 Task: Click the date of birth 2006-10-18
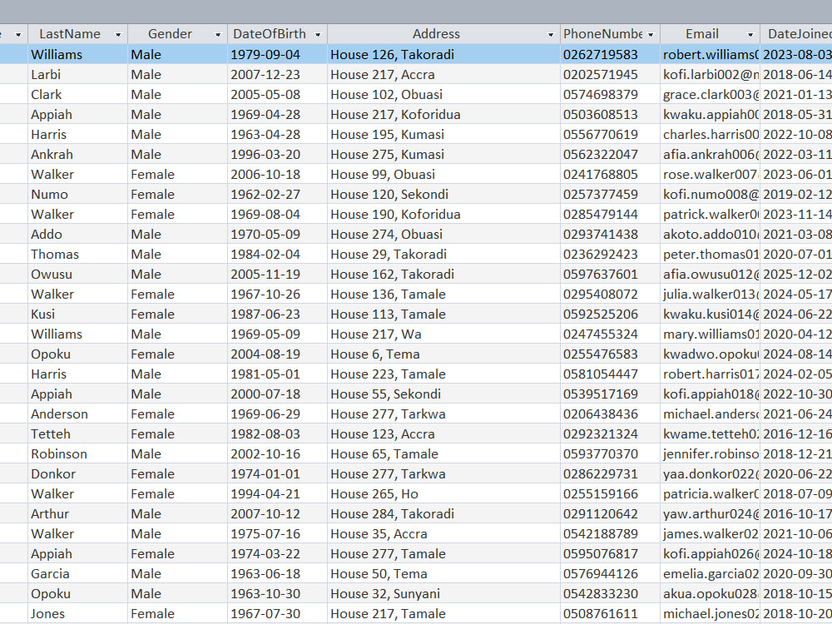click(x=277, y=174)
